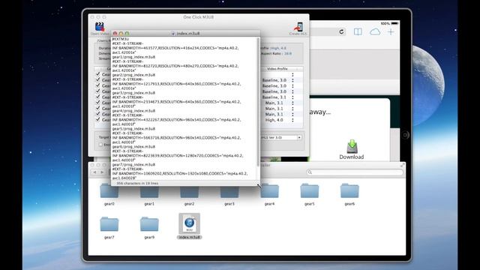
Task: Open the gear3 folder in Finder
Action: (229, 191)
